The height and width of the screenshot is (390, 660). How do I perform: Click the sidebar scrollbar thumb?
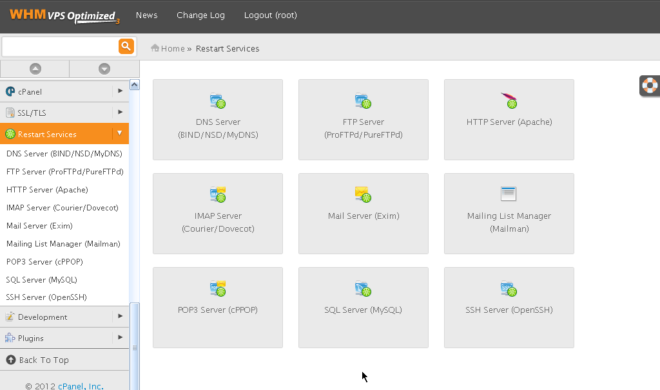pos(135,346)
